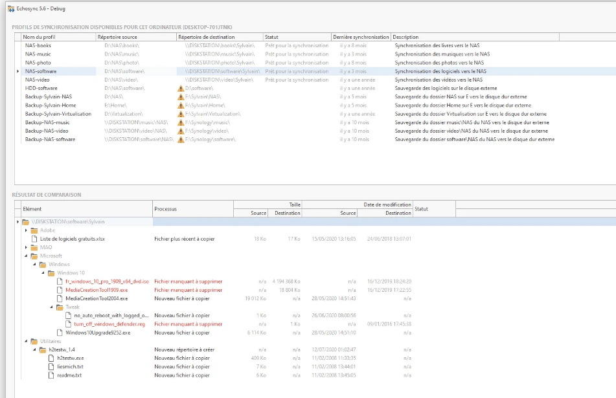Select fr_windows_10_pro_1909_x64_dvd.iso file entry
This screenshot has width=616, height=398.
(107, 282)
